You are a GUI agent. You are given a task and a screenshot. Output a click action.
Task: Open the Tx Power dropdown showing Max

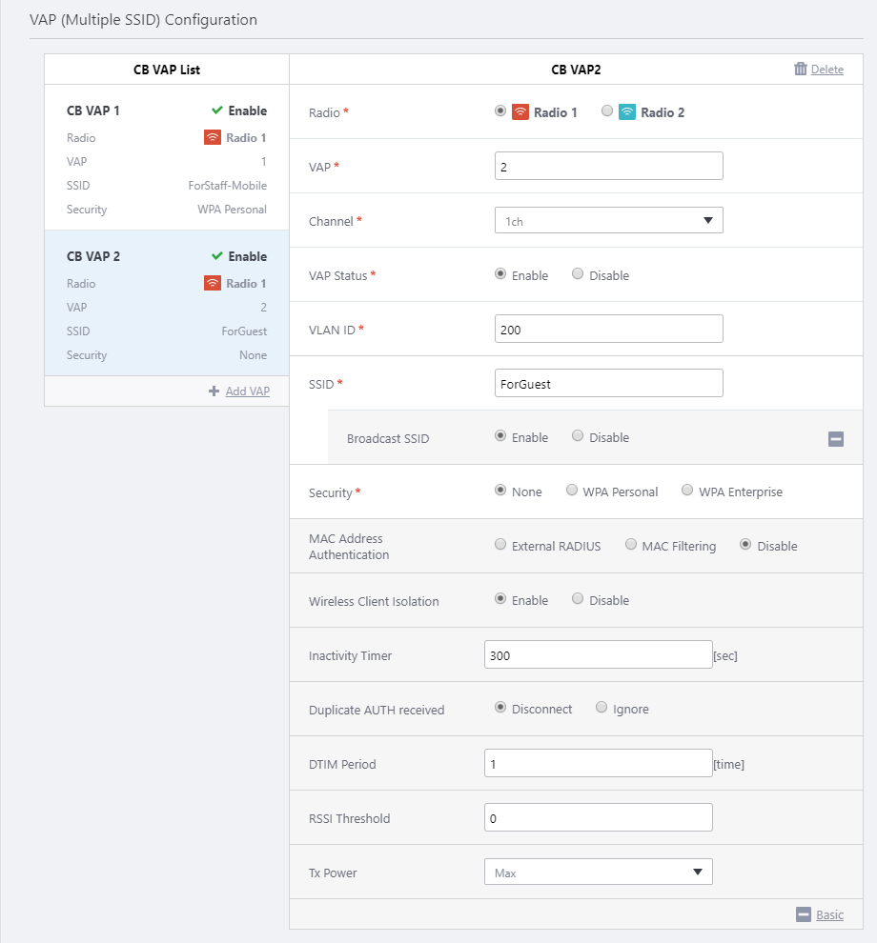click(x=599, y=872)
